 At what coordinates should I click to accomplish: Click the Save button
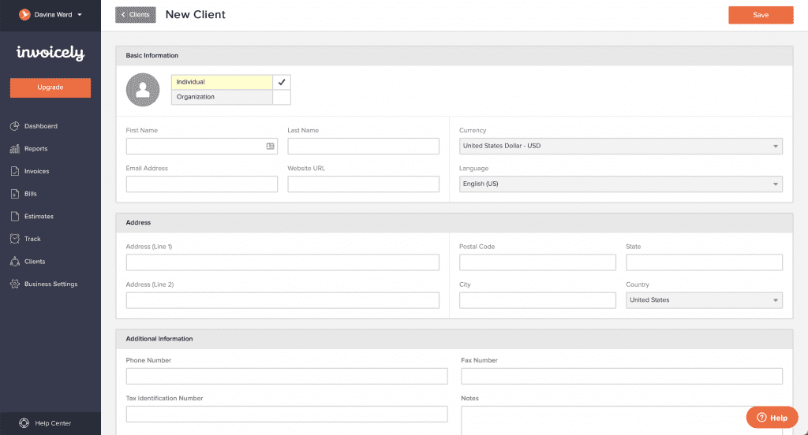pyautogui.click(x=761, y=15)
